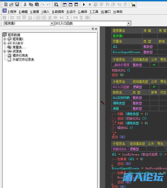Toggle the combined panel layout icon
The height and width of the screenshot is (188, 167).
76,5
